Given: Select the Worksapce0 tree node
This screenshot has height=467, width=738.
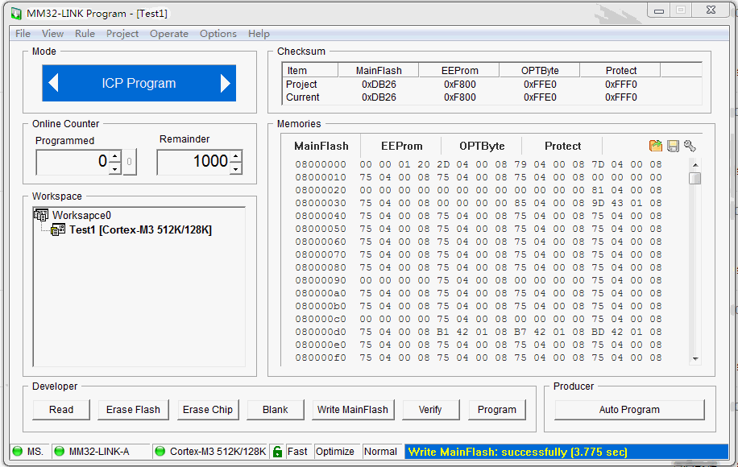Looking at the screenshot, I should point(81,215).
